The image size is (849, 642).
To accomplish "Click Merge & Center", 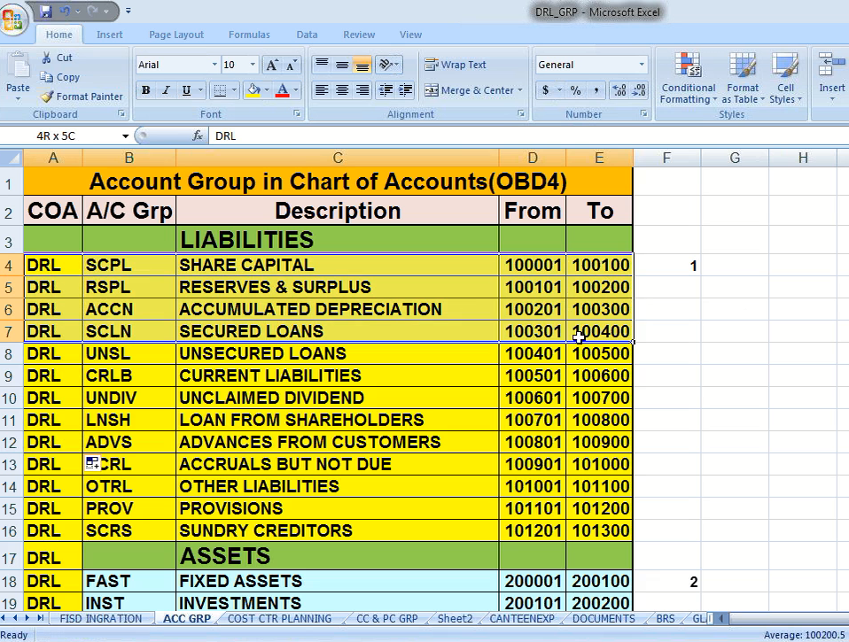I will click(x=469, y=90).
